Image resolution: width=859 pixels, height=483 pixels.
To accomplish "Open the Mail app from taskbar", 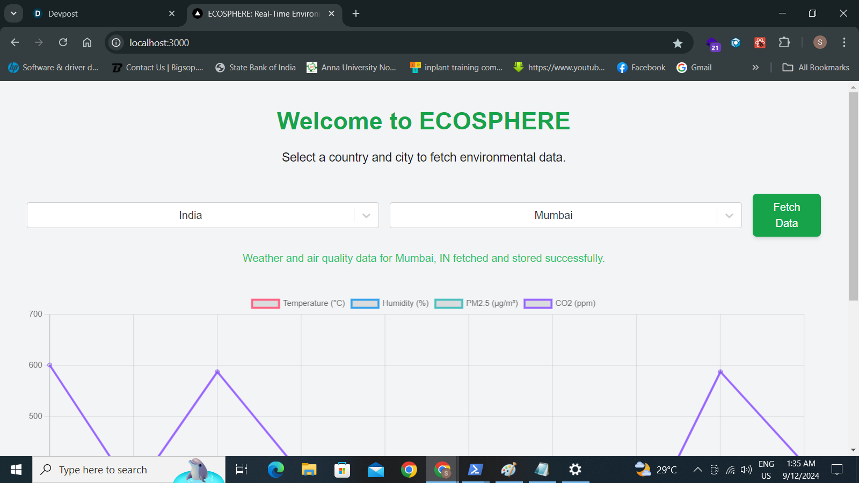I will point(376,470).
